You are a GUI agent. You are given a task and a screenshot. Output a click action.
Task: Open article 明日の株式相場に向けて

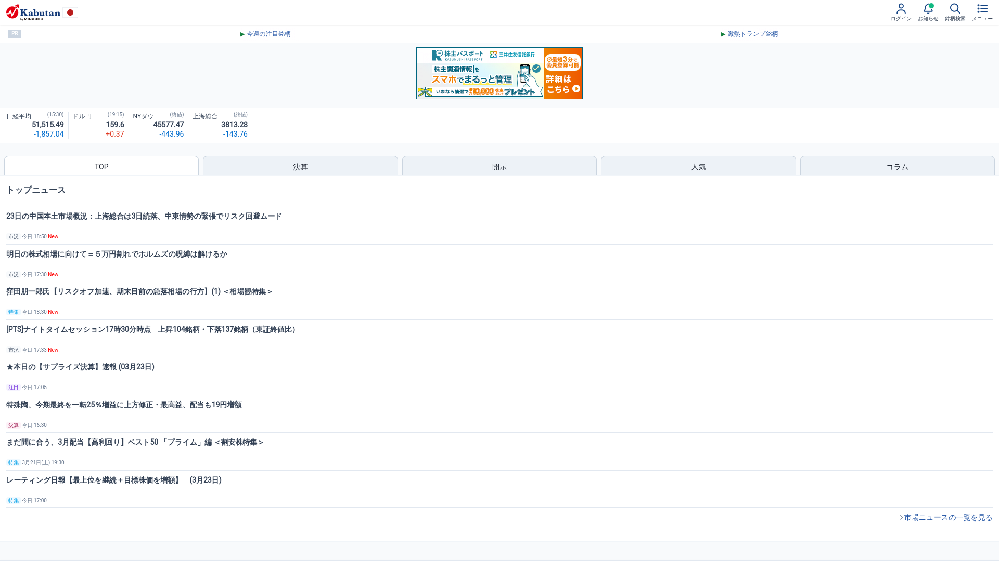pos(117,254)
